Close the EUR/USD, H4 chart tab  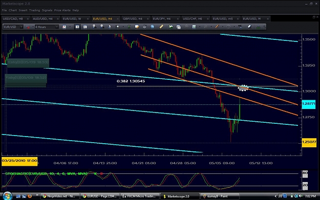[118, 19]
